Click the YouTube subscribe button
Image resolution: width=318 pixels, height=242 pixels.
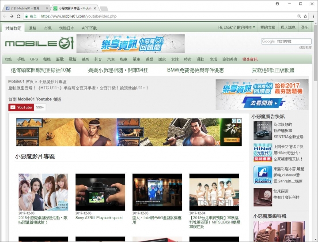pos(21,107)
